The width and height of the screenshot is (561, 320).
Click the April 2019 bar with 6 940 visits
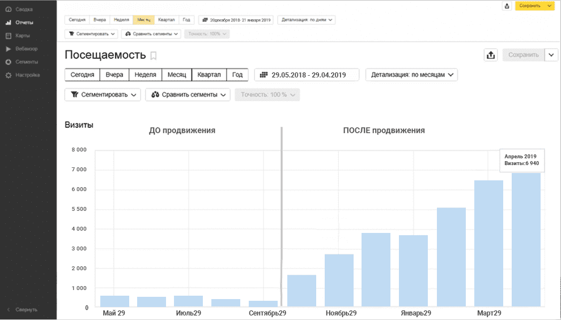click(x=526, y=240)
